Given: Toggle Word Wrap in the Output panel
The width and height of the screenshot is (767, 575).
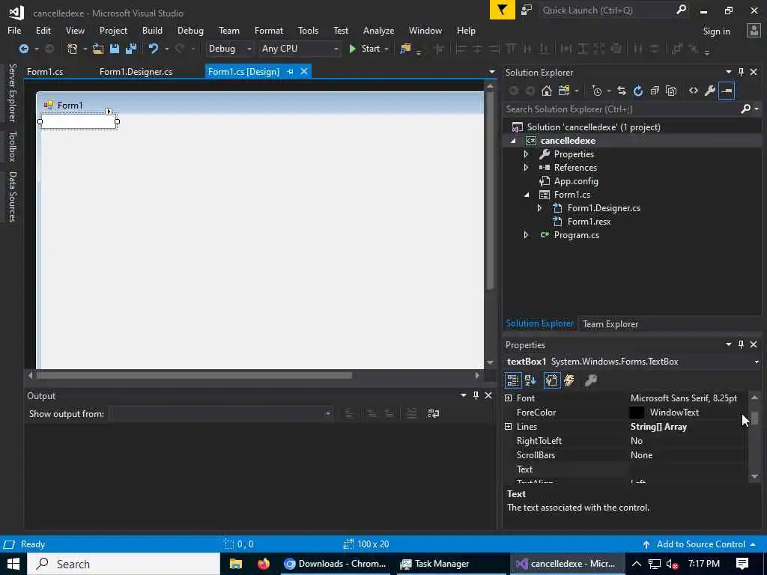Looking at the screenshot, I should pos(434,413).
